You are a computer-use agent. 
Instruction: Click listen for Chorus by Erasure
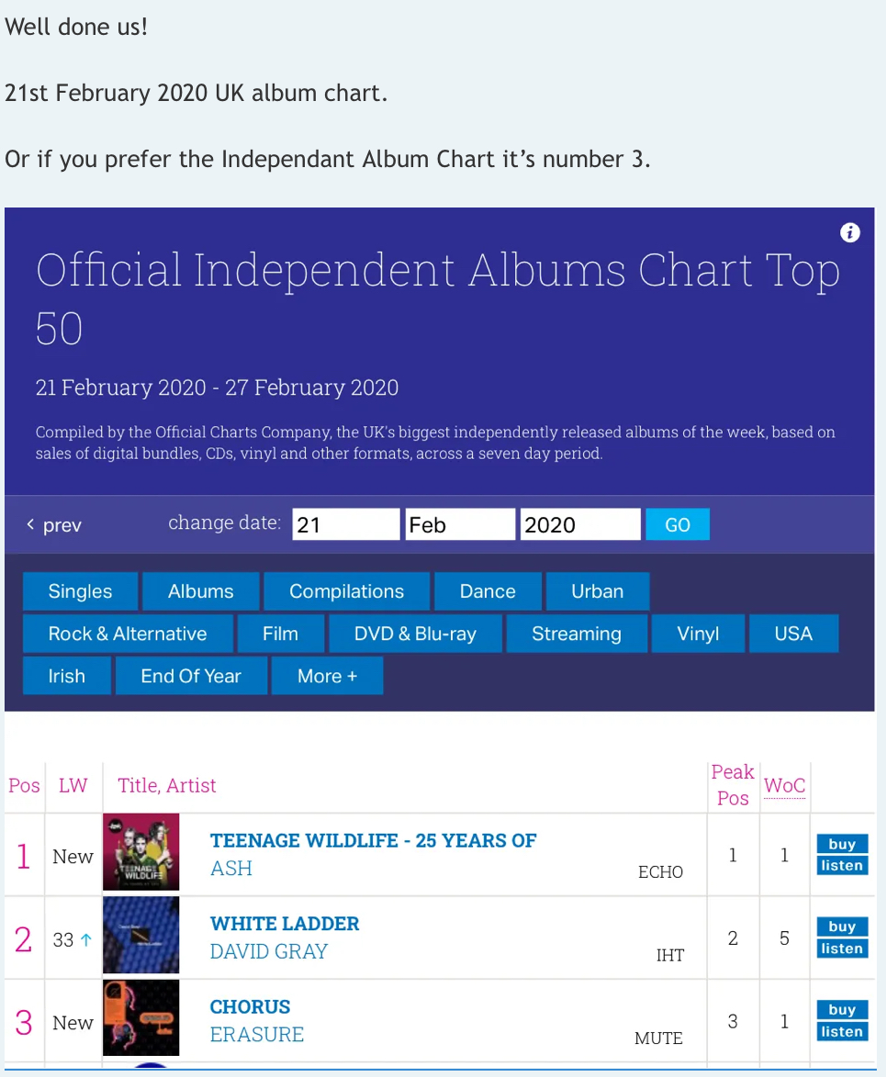pos(842,1032)
